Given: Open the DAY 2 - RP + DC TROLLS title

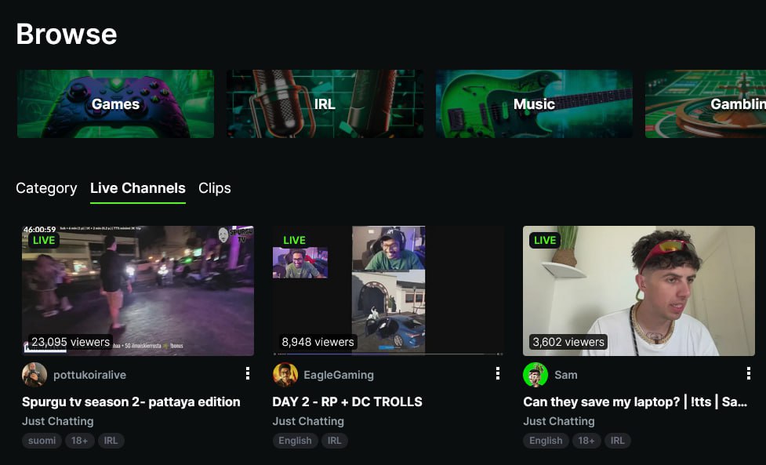Looking at the screenshot, I should [x=347, y=401].
